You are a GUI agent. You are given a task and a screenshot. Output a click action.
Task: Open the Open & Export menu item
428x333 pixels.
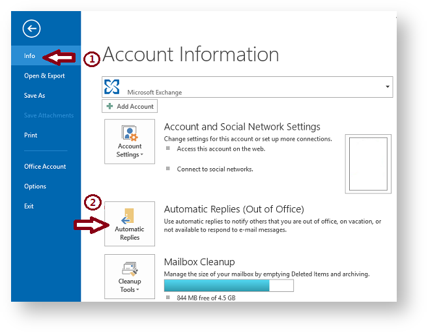click(44, 76)
